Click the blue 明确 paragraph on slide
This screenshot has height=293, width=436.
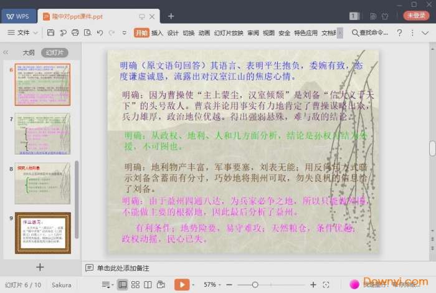(241, 71)
